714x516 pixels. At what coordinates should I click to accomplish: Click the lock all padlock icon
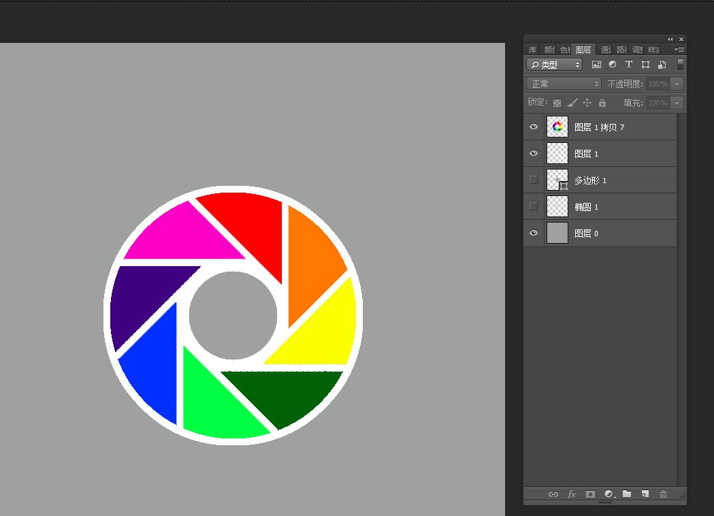[x=602, y=103]
